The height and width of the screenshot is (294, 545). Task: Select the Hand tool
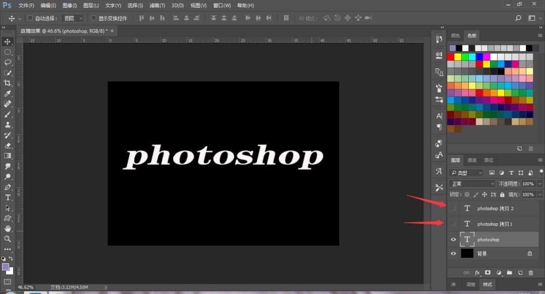(8, 228)
